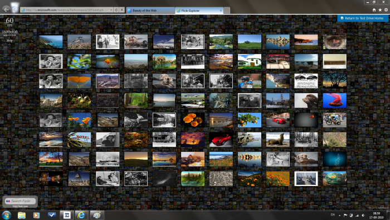Refresh the page using the reload icon
The width and height of the screenshot is (390, 220).
(116, 10)
